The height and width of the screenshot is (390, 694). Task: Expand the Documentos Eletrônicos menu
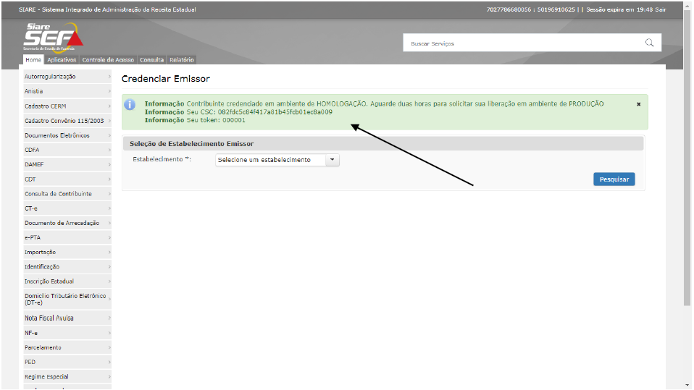coord(67,135)
